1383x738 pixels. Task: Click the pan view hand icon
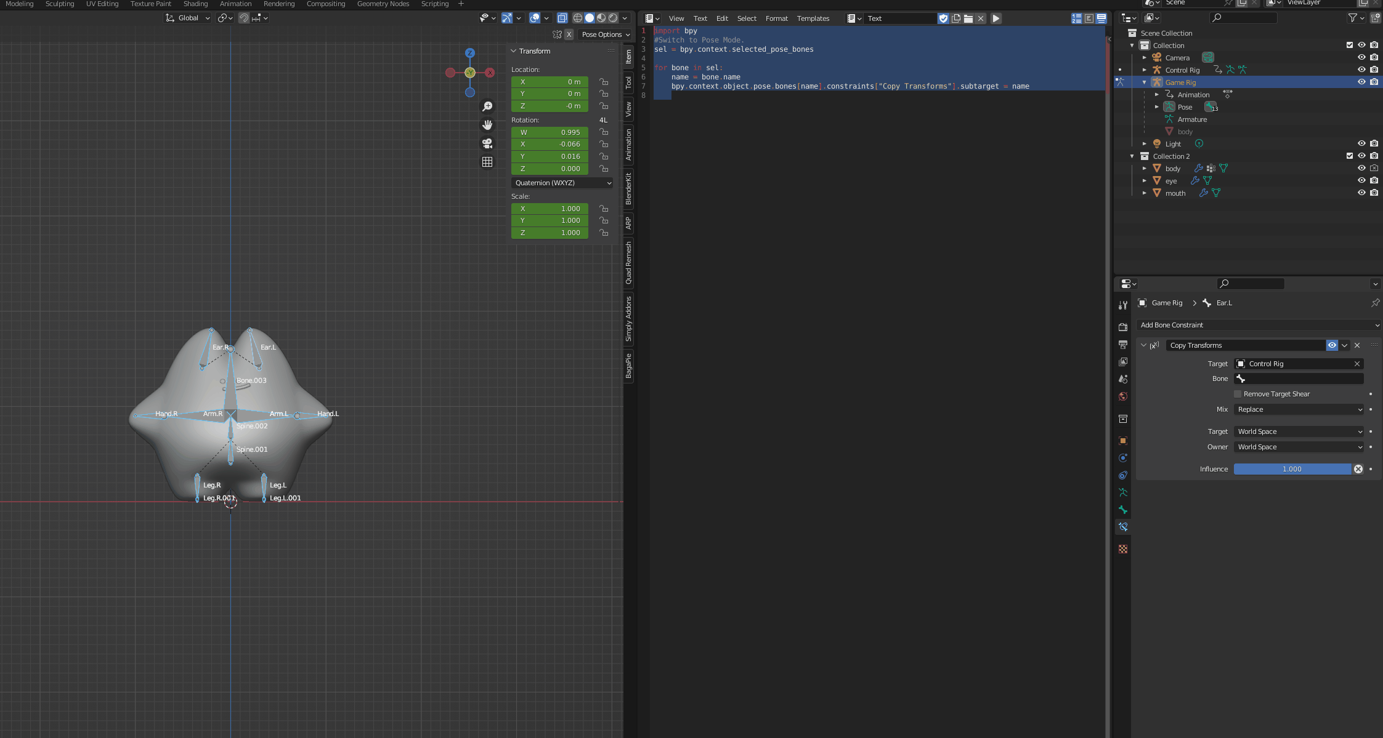pyautogui.click(x=487, y=125)
